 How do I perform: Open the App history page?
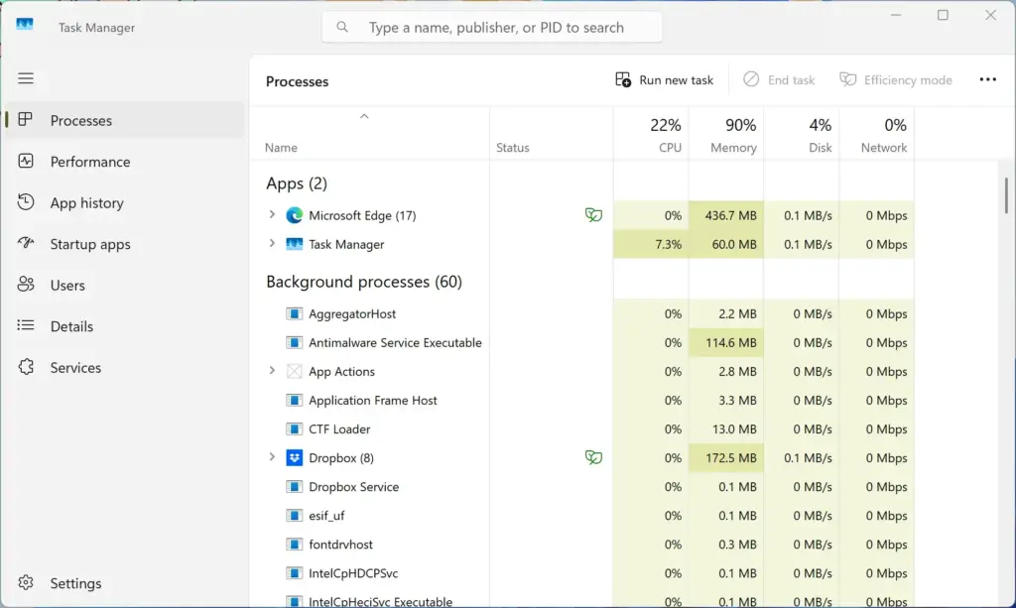click(x=124, y=202)
